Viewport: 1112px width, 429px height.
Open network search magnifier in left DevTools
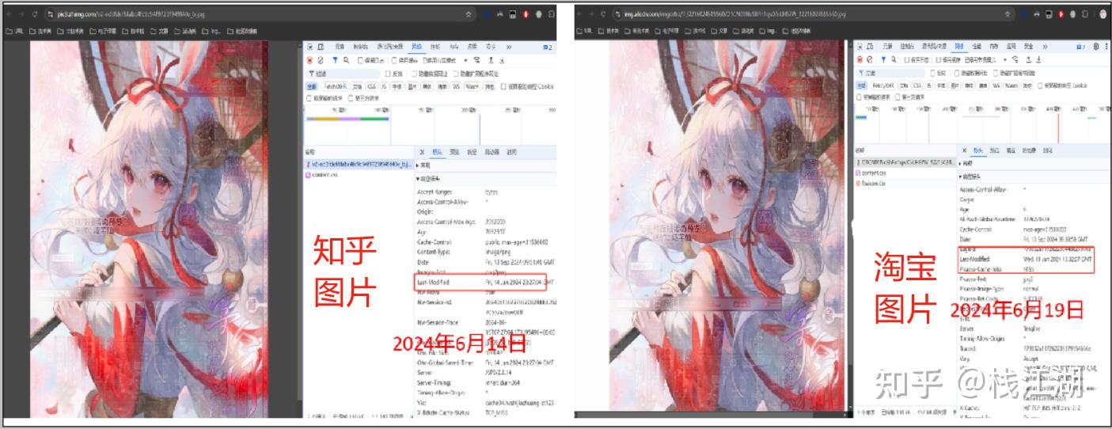pos(346,60)
